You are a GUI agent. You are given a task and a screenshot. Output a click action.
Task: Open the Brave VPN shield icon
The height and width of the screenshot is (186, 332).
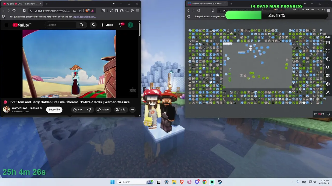[132, 11]
